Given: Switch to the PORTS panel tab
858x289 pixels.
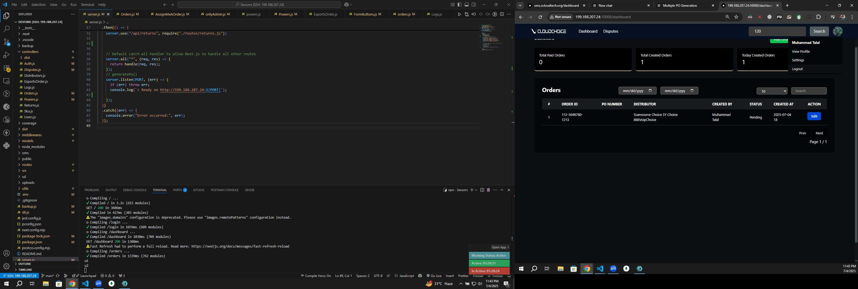Looking at the screenshot, I should click(180, 190).
